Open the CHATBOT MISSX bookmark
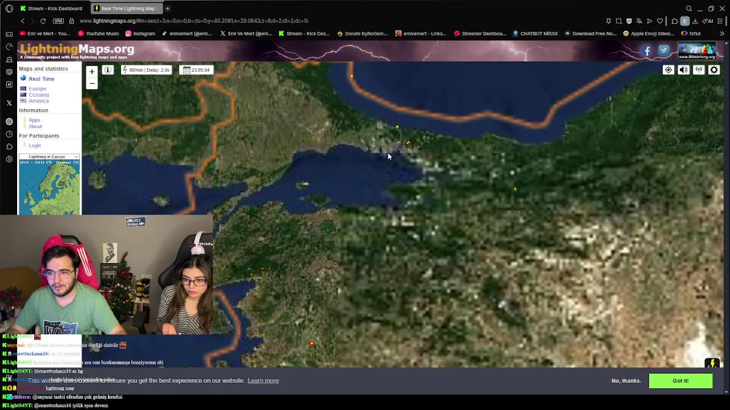Viewport: 730px width, 410px height. 535,34
